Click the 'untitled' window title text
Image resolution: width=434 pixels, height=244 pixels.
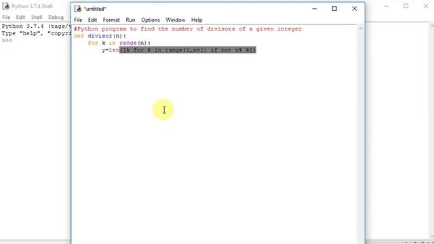pyautogui.click(x=95, y=9)
